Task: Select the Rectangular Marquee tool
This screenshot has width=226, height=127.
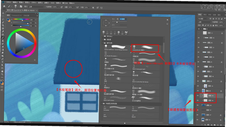Action: pos(3,16)
